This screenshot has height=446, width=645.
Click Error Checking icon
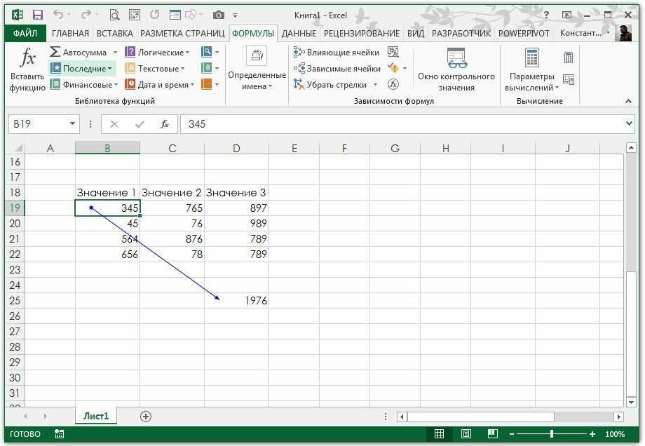tap(393, 68)
